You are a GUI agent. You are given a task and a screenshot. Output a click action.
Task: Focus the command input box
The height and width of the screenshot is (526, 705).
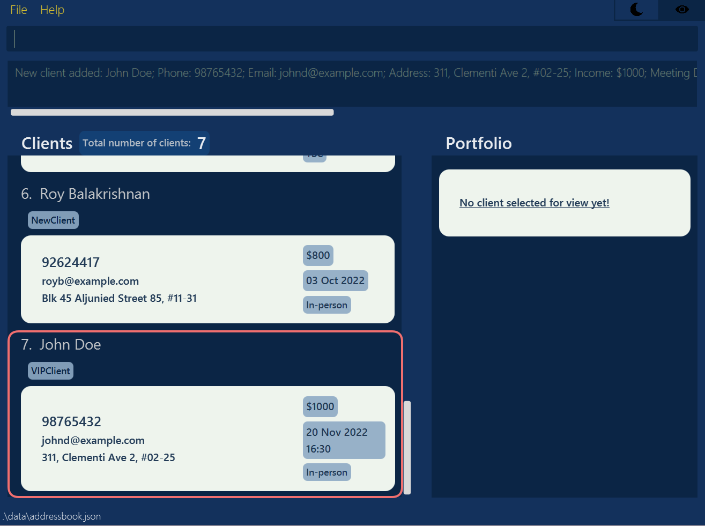[x=352, y=39]
